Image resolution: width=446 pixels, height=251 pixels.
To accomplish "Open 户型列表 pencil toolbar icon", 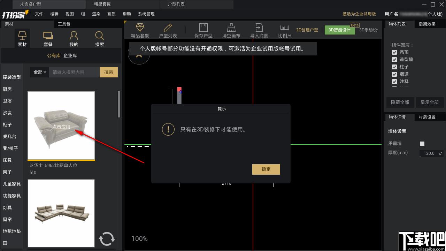I will point(168,30).
